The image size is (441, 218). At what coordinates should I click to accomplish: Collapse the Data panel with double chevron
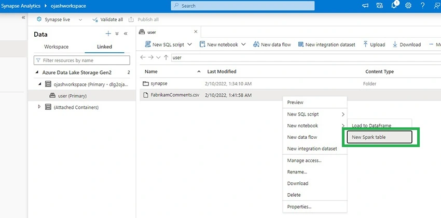(126, 34)
